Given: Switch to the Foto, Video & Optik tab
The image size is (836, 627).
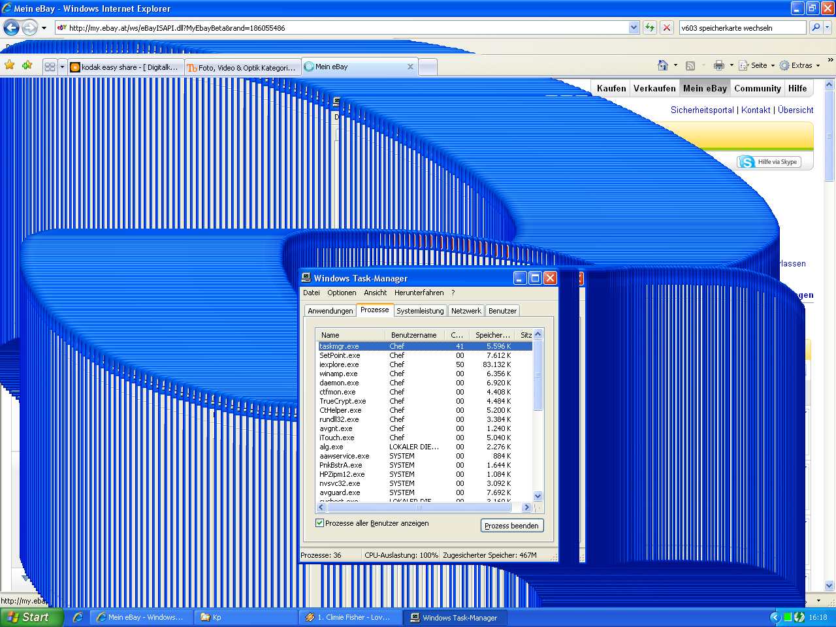Looking at the screenshot, I should (x=242, y=67).
